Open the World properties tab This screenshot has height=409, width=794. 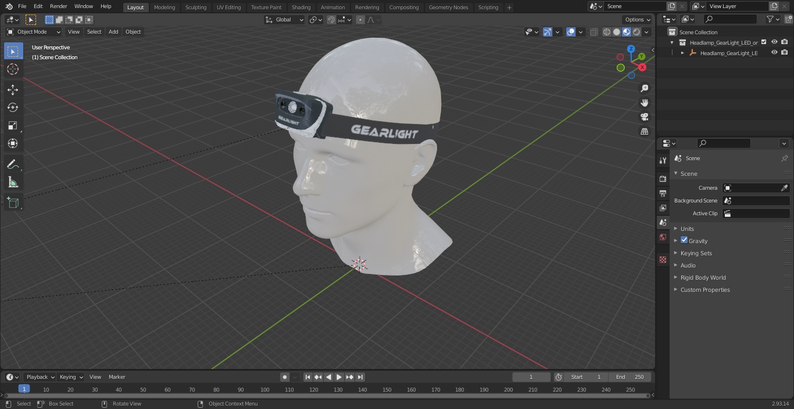(x=663, y=237)
